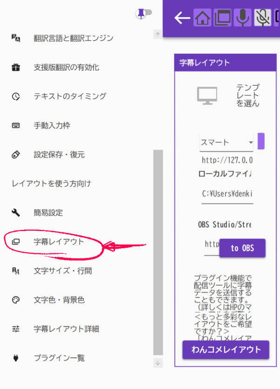
Task: Open the スマート template dropdown
Action: [x=227, y=142]
